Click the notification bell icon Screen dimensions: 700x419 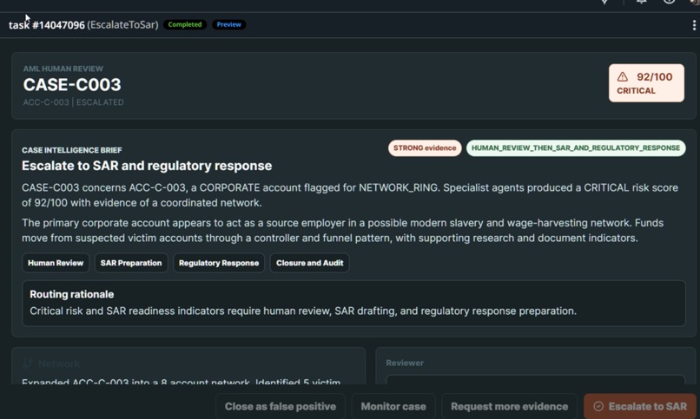point(642,2)
